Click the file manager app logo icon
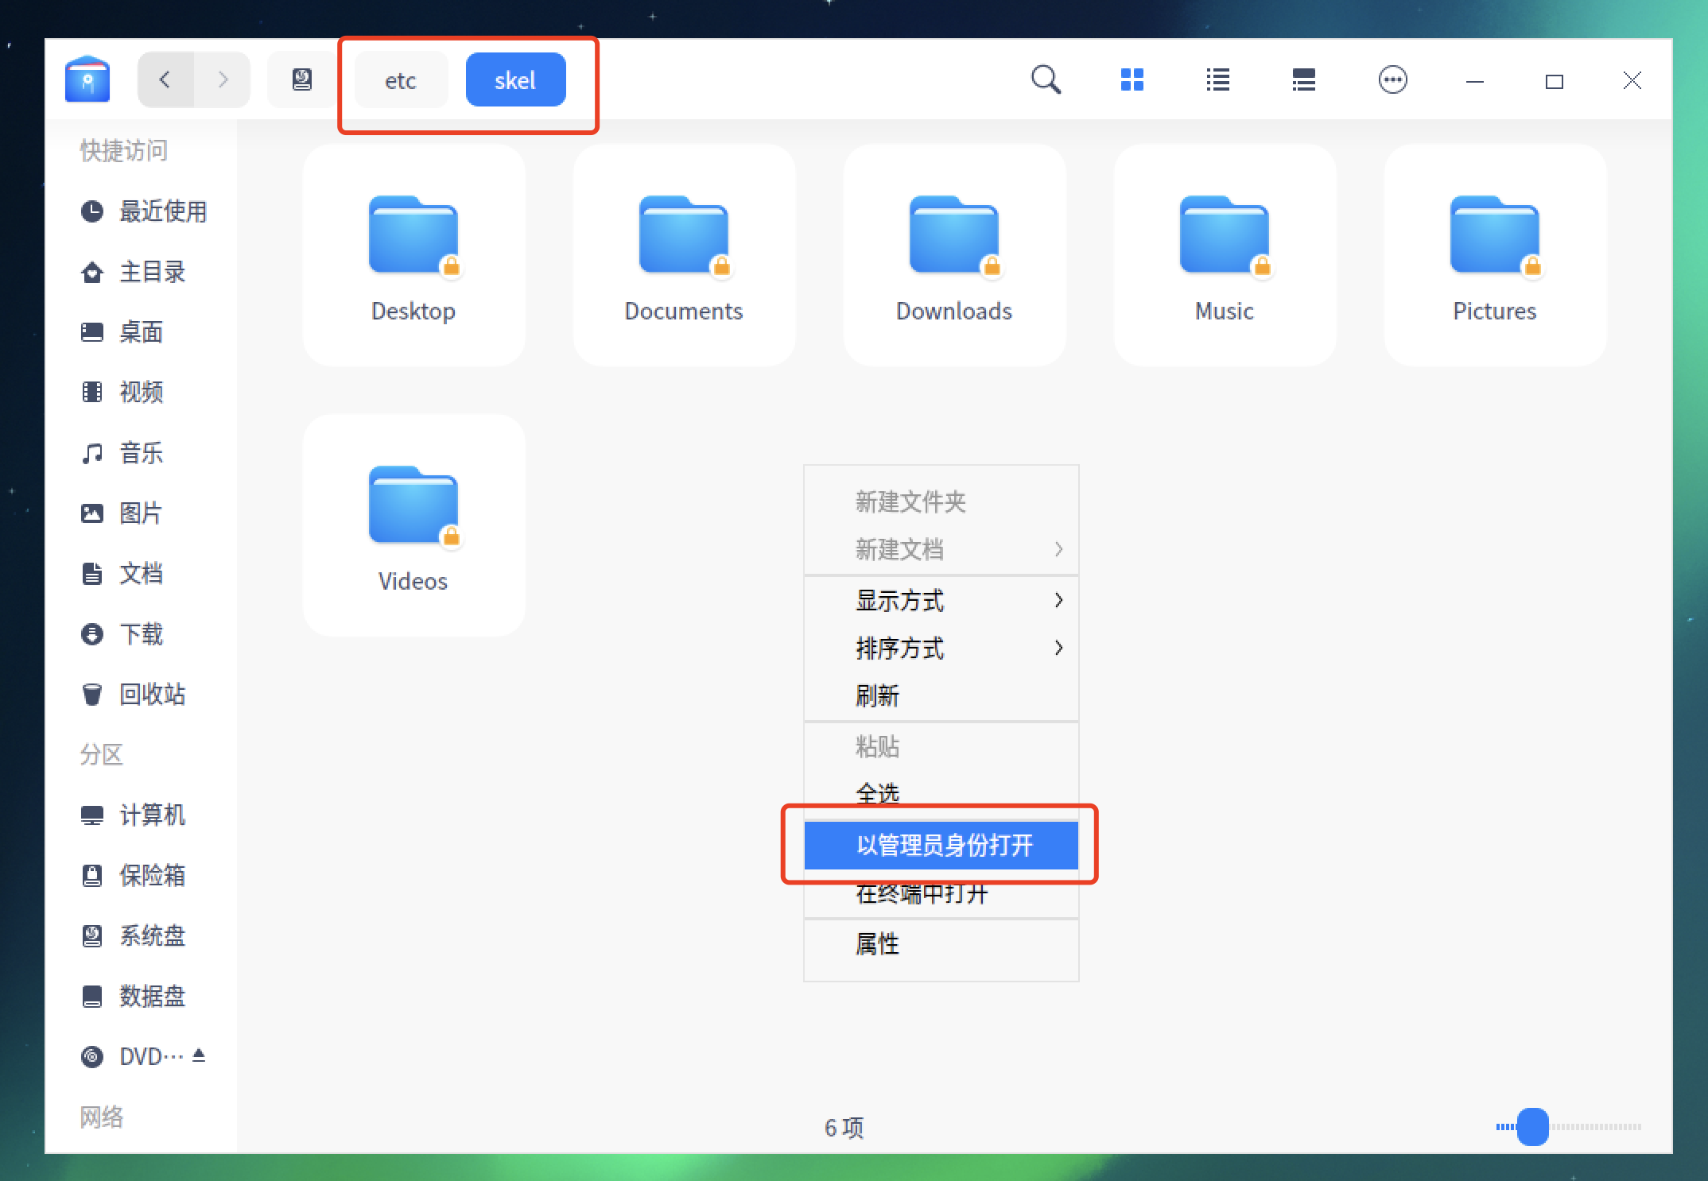Screen dimensions: 1708x1181 87,79
